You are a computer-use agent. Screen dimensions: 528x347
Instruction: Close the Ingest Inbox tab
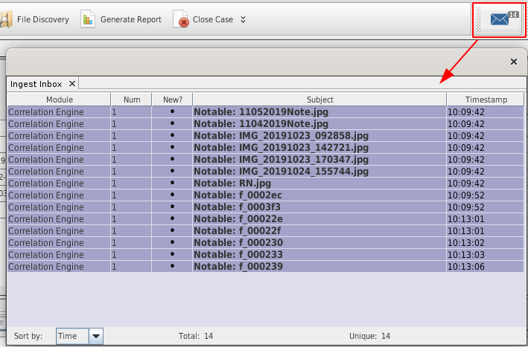(71, 84)
